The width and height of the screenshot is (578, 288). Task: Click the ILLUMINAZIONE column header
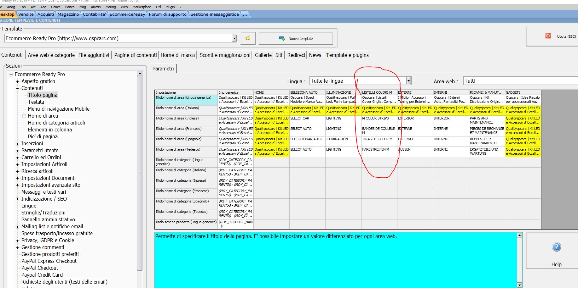pyautogui.click(x=343, y=92)
